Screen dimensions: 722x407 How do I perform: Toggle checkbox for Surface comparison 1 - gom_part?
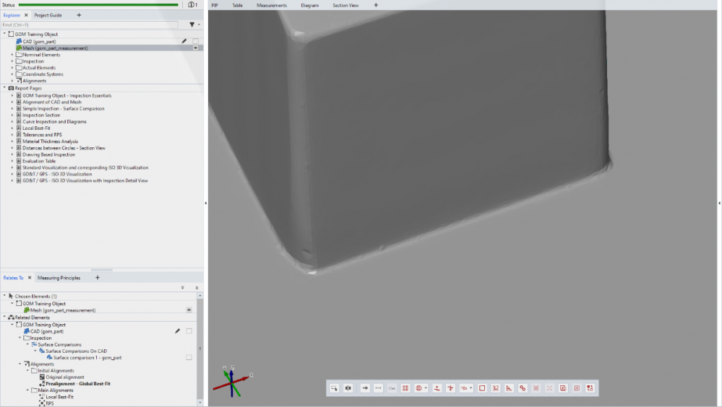pyautogui.click(x=189, y=357)
